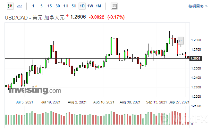Select the 1 minute interval

click(x=33, y=6)
